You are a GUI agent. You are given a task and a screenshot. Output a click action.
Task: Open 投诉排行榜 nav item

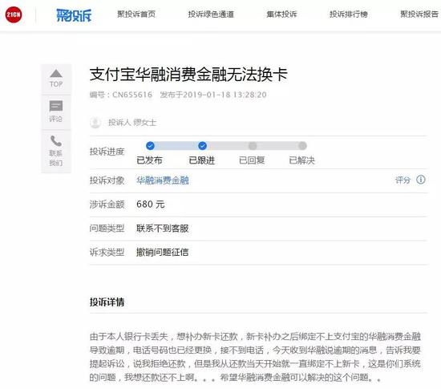(349, 14)
